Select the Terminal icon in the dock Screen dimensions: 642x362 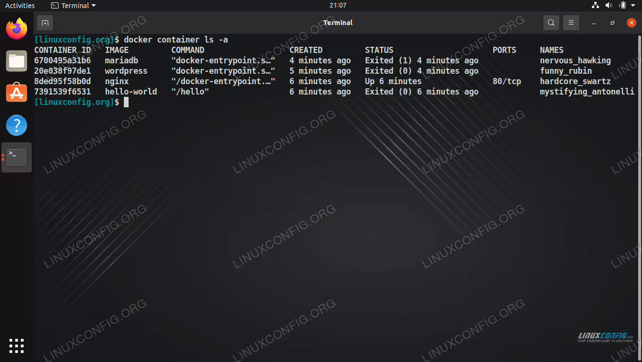(x=17, y=157)
